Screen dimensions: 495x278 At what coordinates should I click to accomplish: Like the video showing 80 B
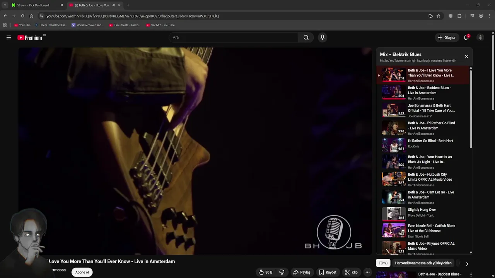tap(266, 272)
